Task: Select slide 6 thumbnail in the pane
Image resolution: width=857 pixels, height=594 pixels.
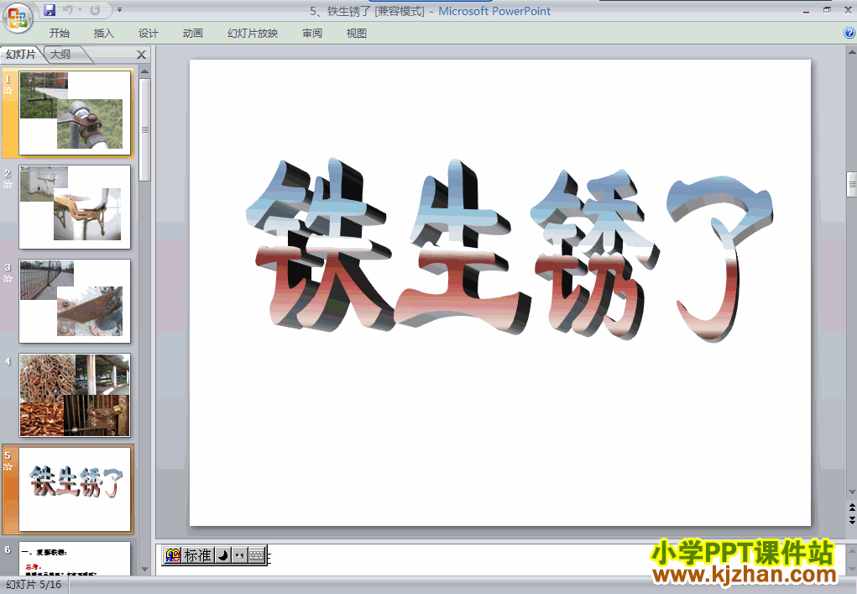Action: 75,558
